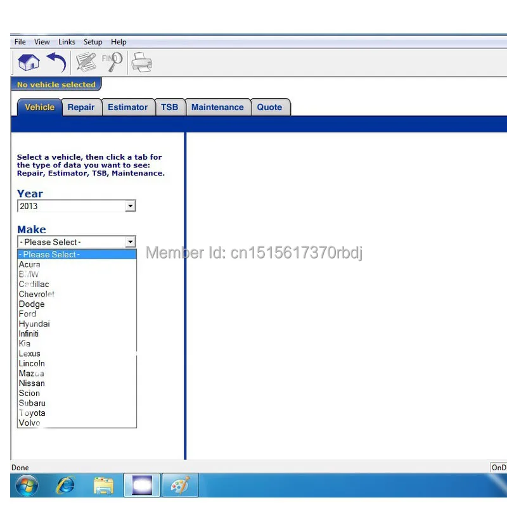Switch to the Quote tab
507x507 pixels.
coord(270,107)
